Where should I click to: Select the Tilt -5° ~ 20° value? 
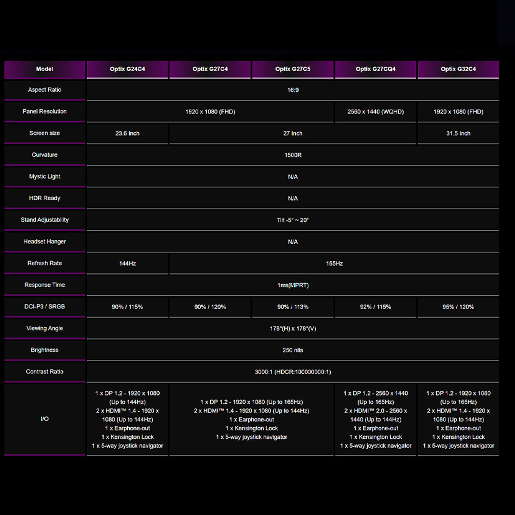[x=293, y=220]
